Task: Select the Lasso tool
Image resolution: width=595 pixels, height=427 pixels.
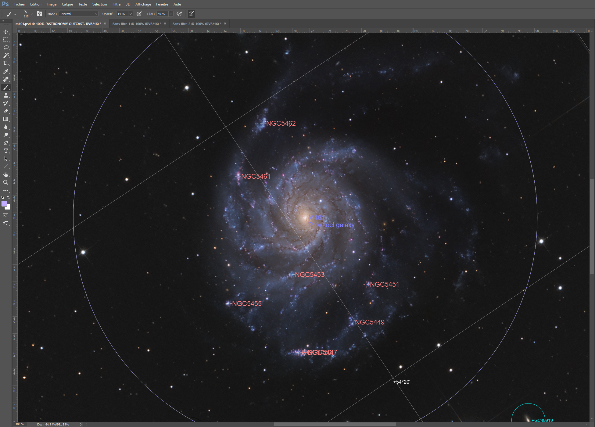Action: point(6,48)
